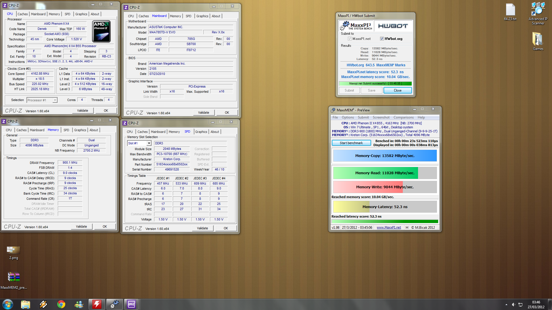Click the DRAM Frequency 900.1 MHz field

tap(70, 163)
